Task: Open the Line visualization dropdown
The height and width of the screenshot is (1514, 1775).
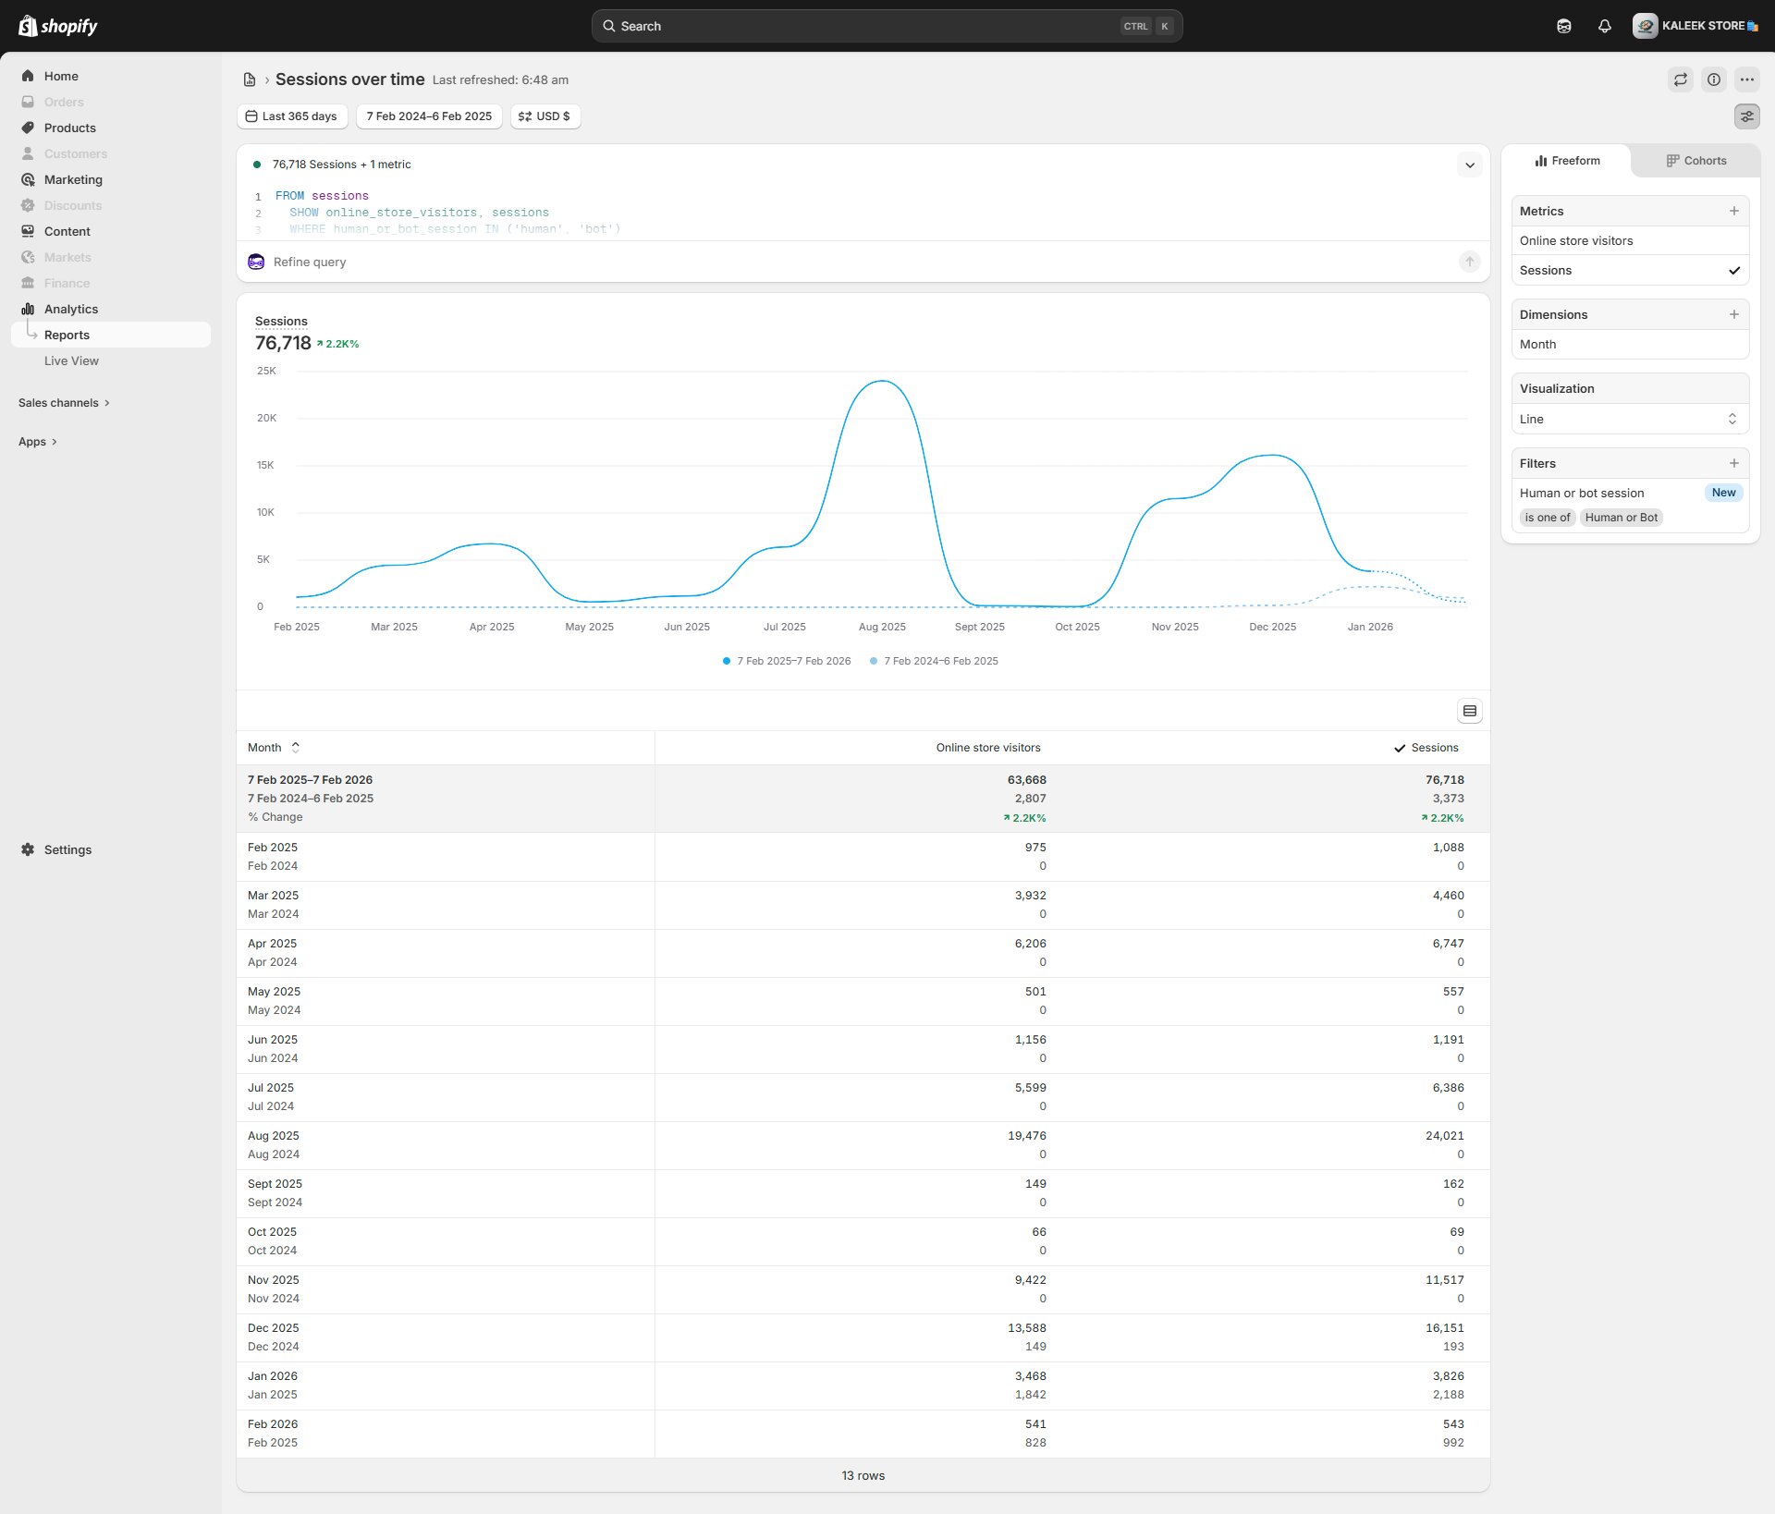Action: [1629, 419]
